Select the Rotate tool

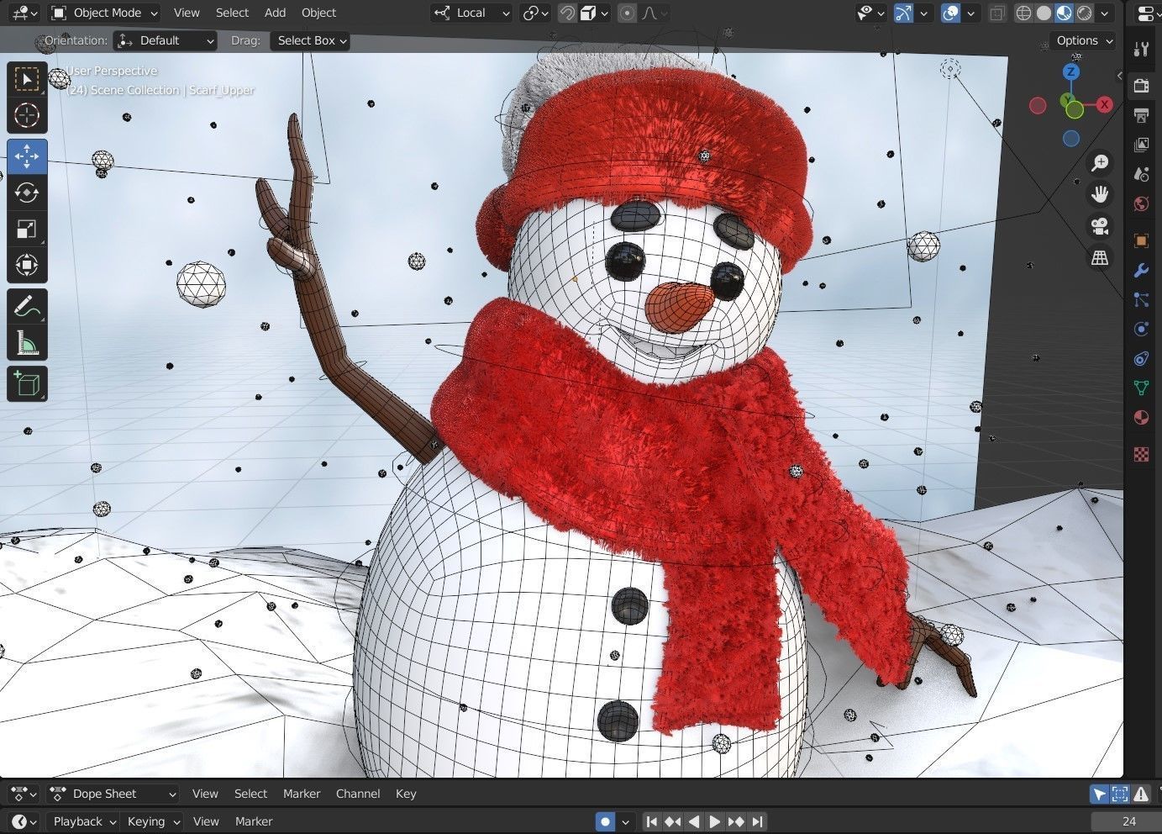[x=27, y=193]
